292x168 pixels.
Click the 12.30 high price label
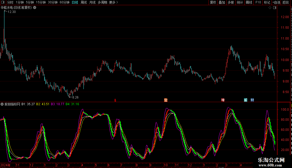(12, 12)
